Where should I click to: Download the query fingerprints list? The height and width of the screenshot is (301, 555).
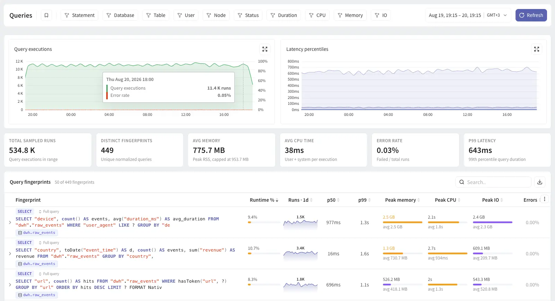[540, 182]
